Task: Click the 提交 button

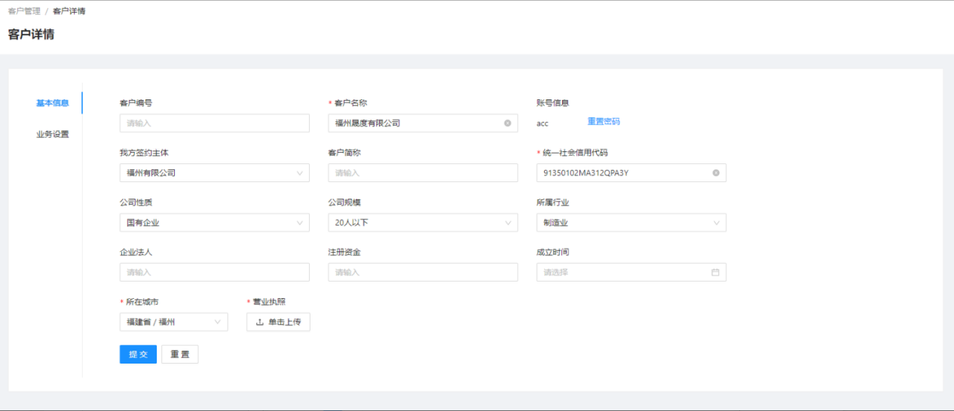Action: pos(138,355)
